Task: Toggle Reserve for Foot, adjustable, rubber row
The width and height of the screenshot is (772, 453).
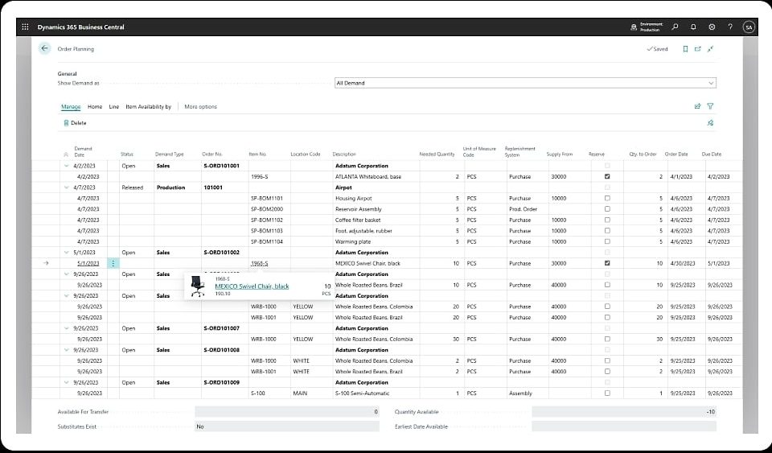Action: [607, 230]
